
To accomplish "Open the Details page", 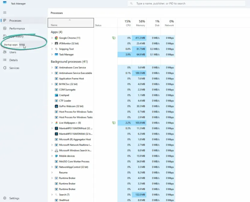I will click(x=24, y=60).
